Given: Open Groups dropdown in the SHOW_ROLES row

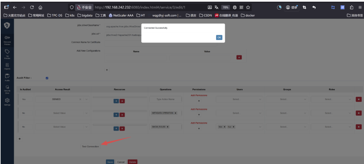Looking at the screenshot, I should pos(287,127).
